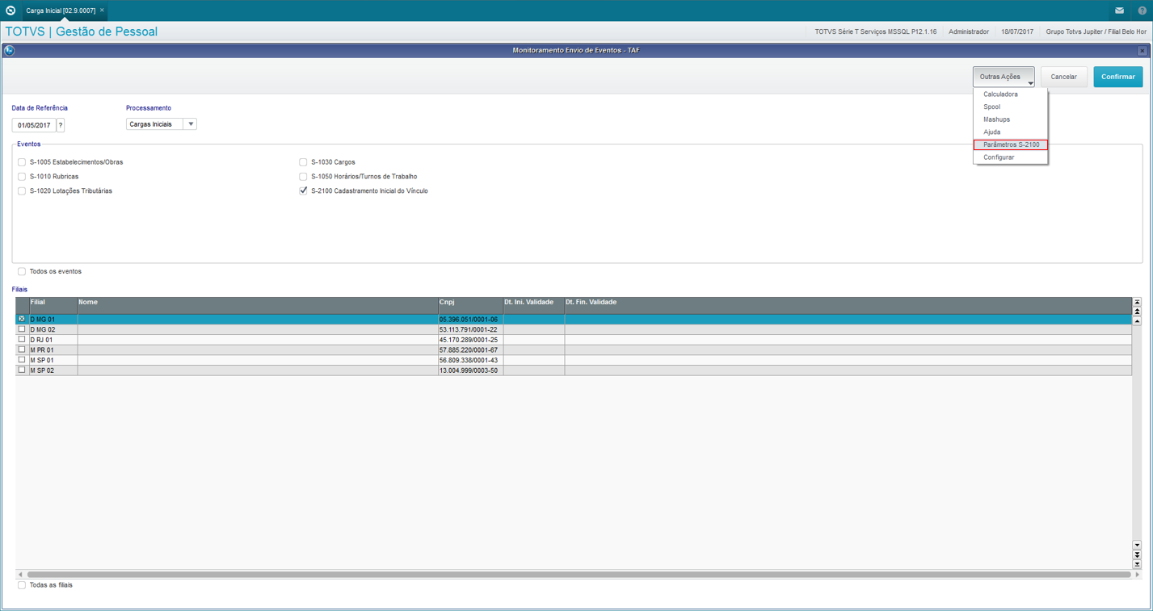
Task: Jump to the first row of the grid
Action: (1137, 302)
